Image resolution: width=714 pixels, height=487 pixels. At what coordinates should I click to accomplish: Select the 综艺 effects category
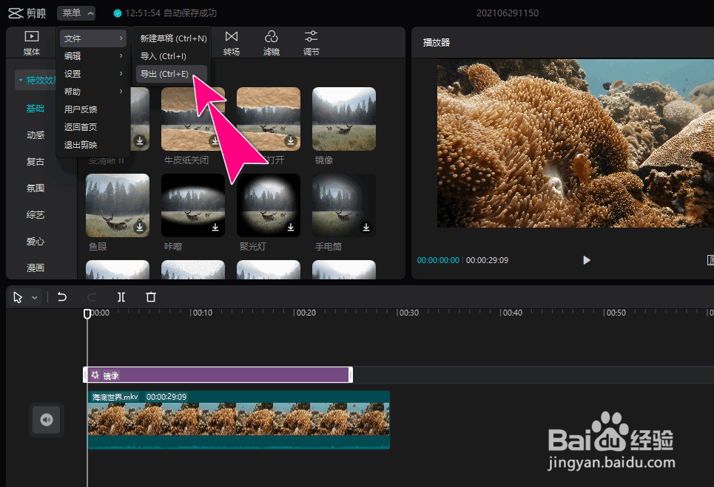[x=35, y=214]
